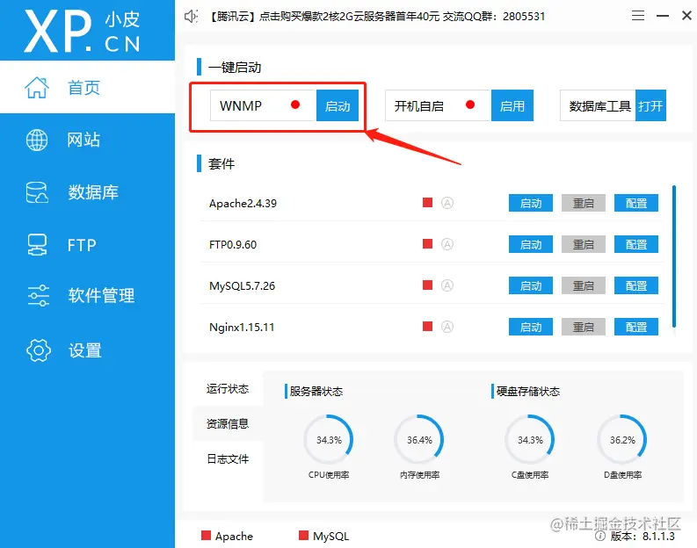Click the home house icon
Screen dimensions: 697x548
[x=37, y=87]
